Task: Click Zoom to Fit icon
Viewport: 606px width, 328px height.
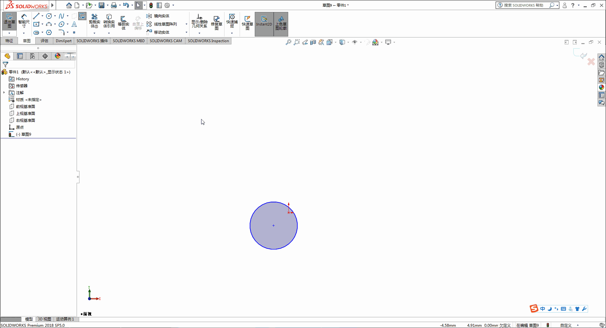Action: (288, 42)
